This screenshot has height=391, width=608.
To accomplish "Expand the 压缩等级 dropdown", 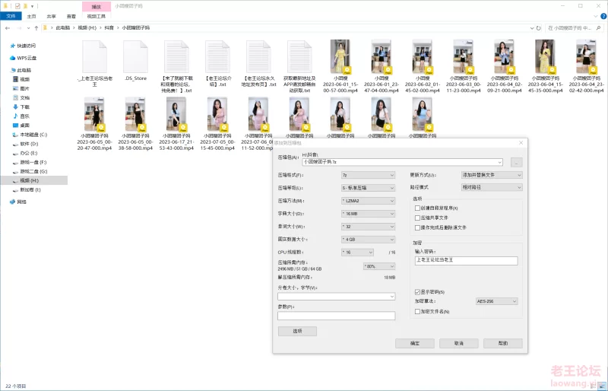I will pos(368,187).
